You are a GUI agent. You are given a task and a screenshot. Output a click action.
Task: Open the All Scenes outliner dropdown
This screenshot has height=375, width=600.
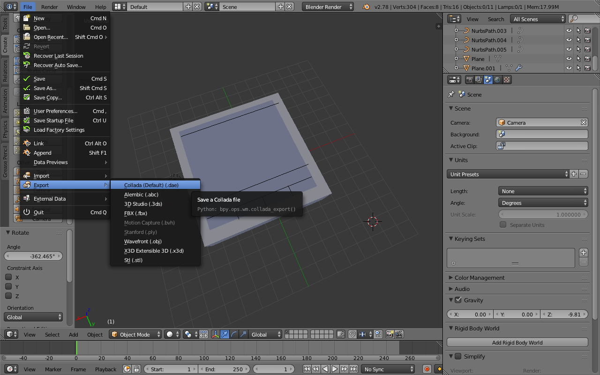point(538,19)
